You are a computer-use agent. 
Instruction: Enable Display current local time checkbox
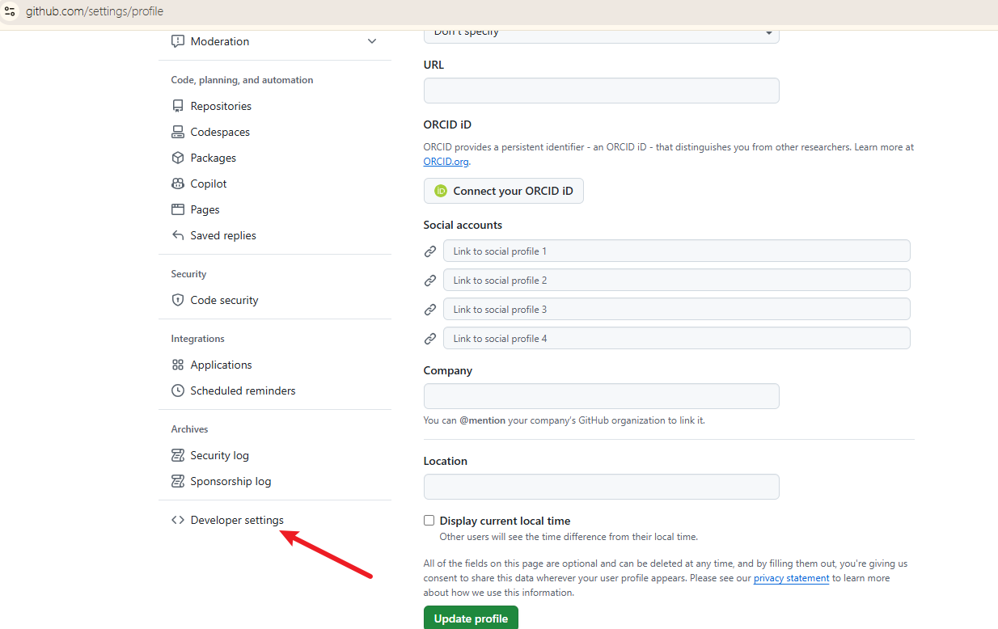[429, 521]
